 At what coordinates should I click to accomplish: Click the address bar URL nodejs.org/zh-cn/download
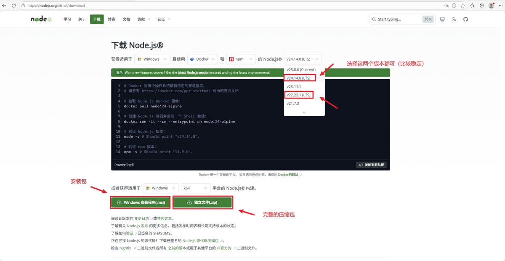(x=56, y=6)
